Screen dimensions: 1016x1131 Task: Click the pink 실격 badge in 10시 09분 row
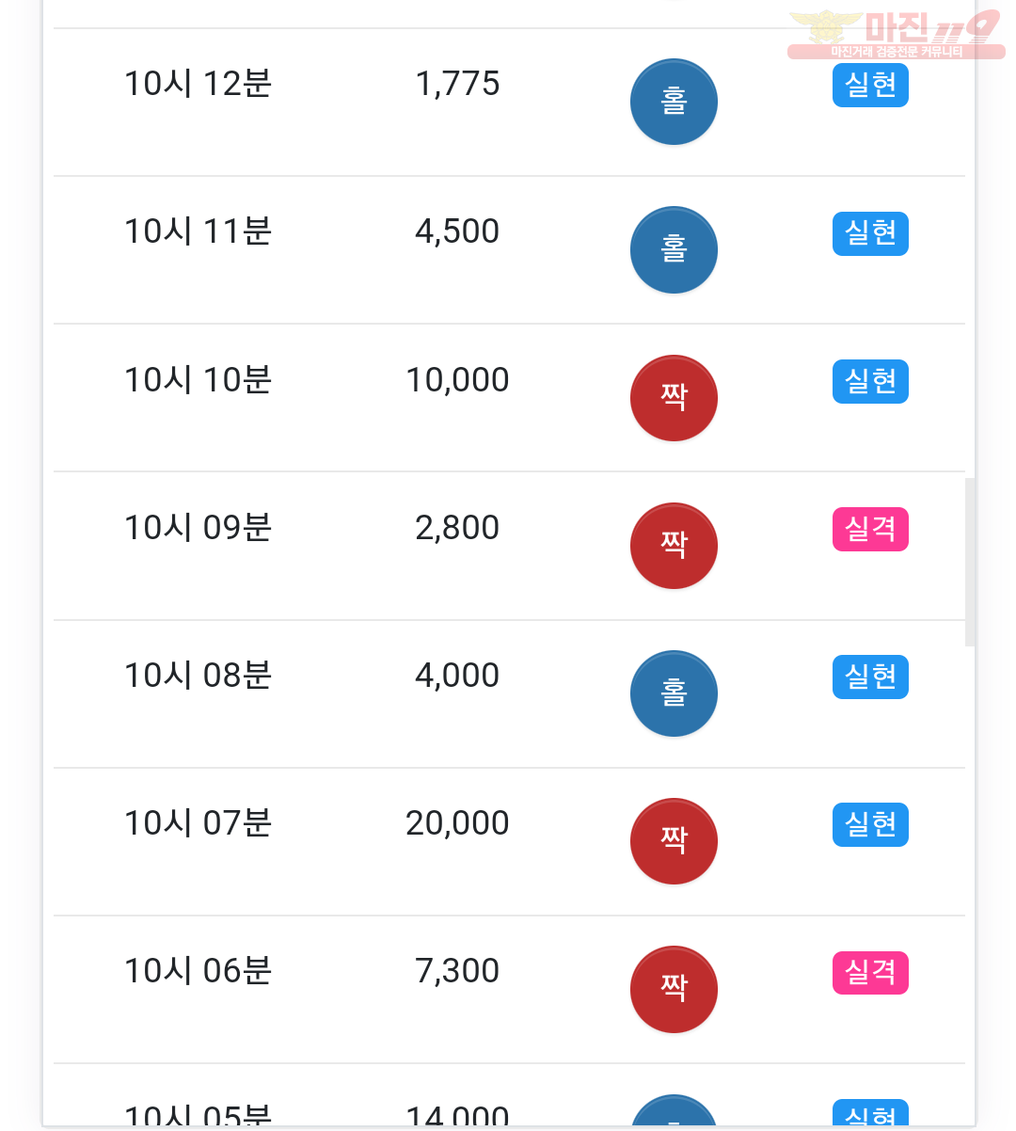(x=870, y=529)
